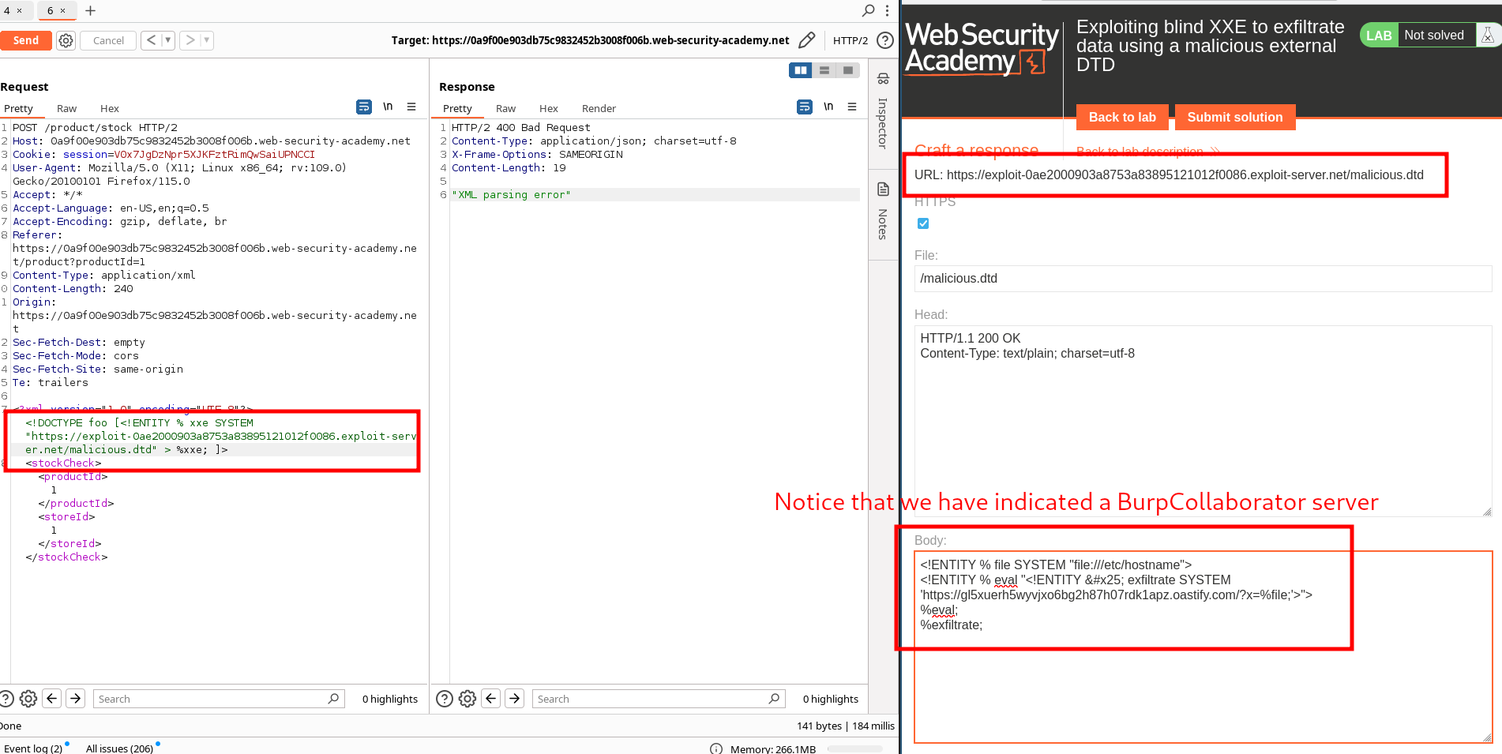Choose combined tabbed layout view
Screen dimensions: 1502x754
(848, 70)
